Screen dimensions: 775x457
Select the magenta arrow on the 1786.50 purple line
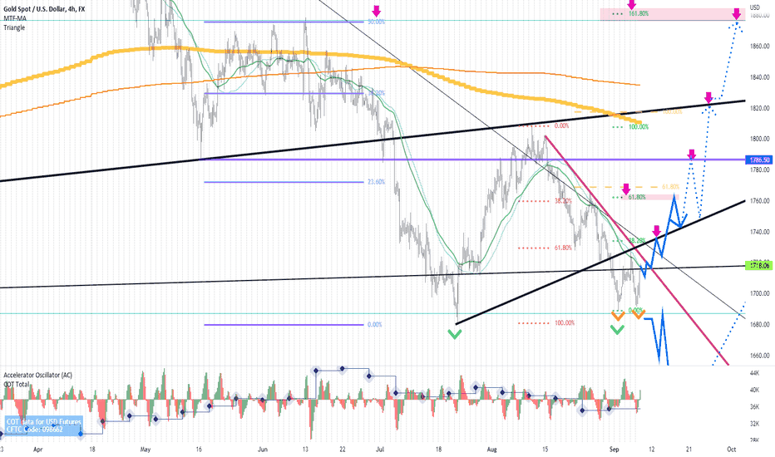pyautogui.click(x=692, y=155)
